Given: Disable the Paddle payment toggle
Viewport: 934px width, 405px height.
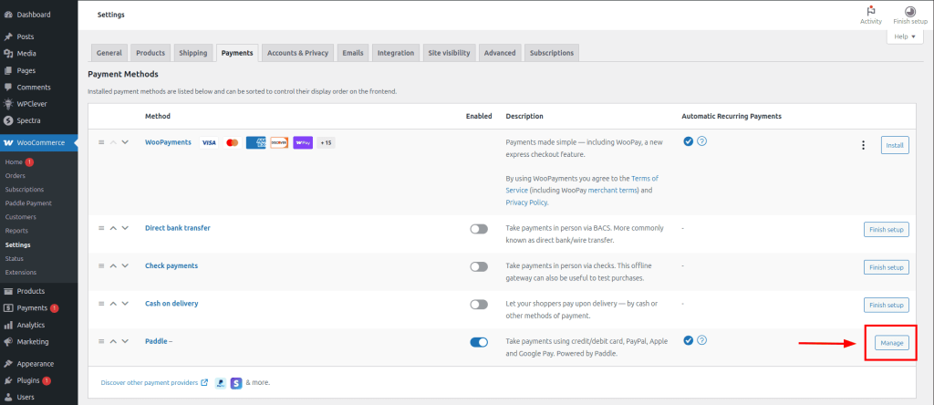Looking at the screenshot, I should point(479,342).
